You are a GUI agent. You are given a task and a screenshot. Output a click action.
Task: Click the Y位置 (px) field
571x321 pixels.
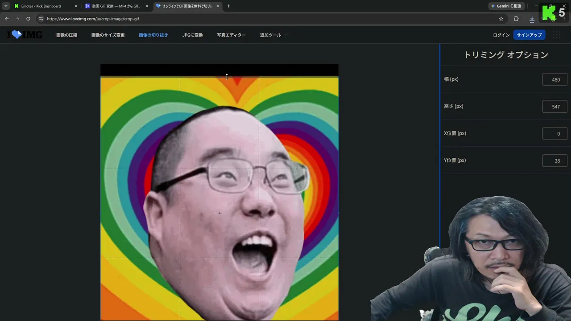pos(555,160)
